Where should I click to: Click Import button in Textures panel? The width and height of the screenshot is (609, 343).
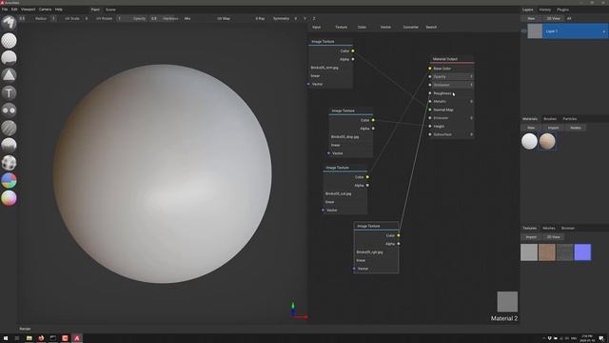coord(531,237)
